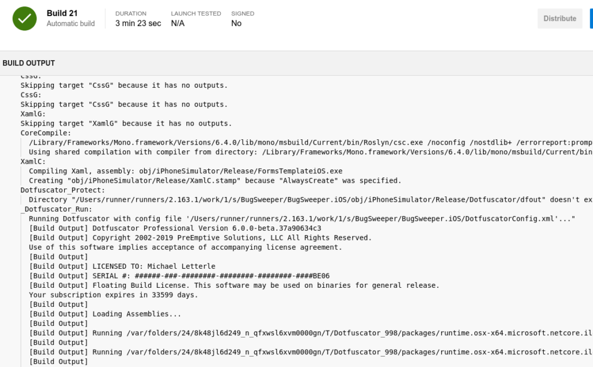Click the "LAUNCH TESTED" label
The width and height of the screenshot is (593, 367).
pyautogui.click(x=196, y=14)
